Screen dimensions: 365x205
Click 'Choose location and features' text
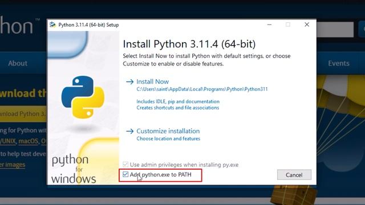click(168, 138)
